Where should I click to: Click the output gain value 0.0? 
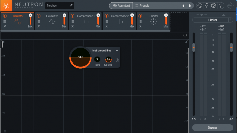[x=231, y=119]
